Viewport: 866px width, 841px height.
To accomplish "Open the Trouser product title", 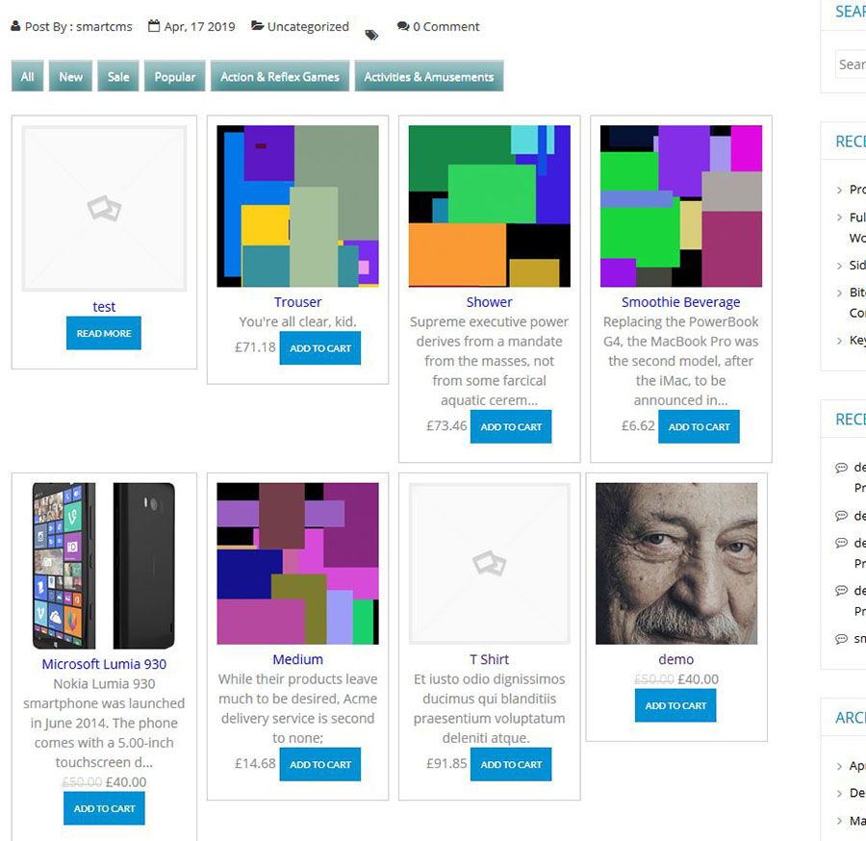I will [297, 302].
